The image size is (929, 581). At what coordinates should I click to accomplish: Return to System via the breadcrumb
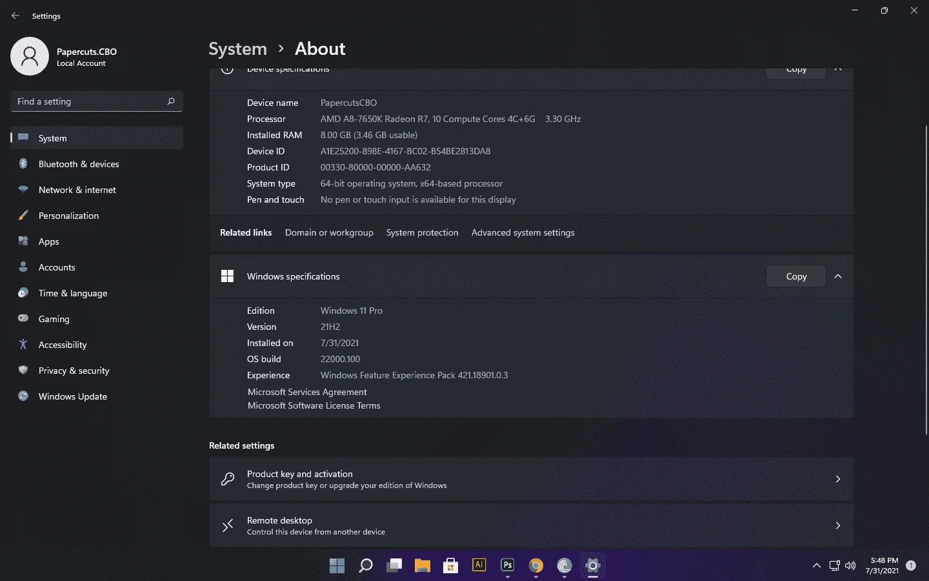[x=237, y=49]
